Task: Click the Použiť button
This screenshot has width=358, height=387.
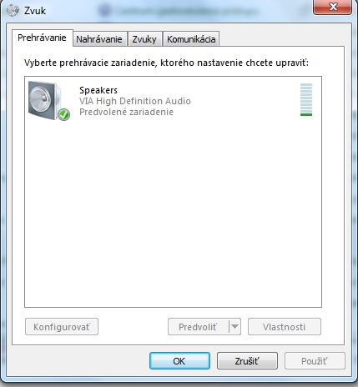Action: click(x=315, y=361)
